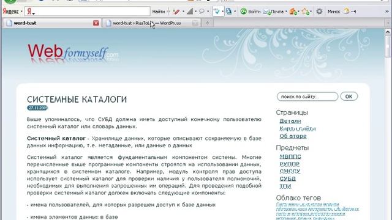Switch to the word-test tab
The height and width of the screenshot is (220, 392).
click(x=51, y=23)
